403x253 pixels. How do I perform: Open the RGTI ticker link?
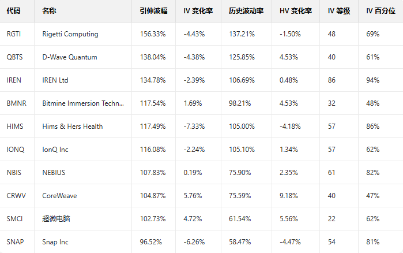point(14,34)
